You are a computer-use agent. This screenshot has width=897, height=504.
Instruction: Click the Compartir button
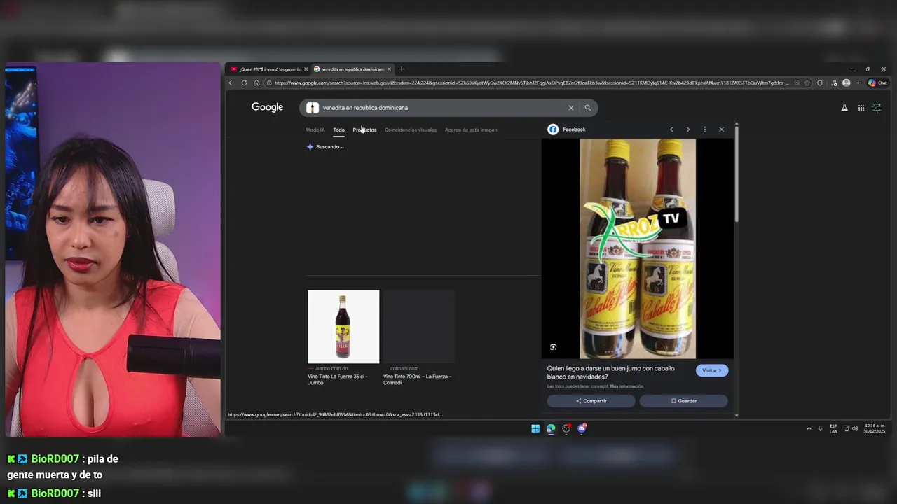591,401
